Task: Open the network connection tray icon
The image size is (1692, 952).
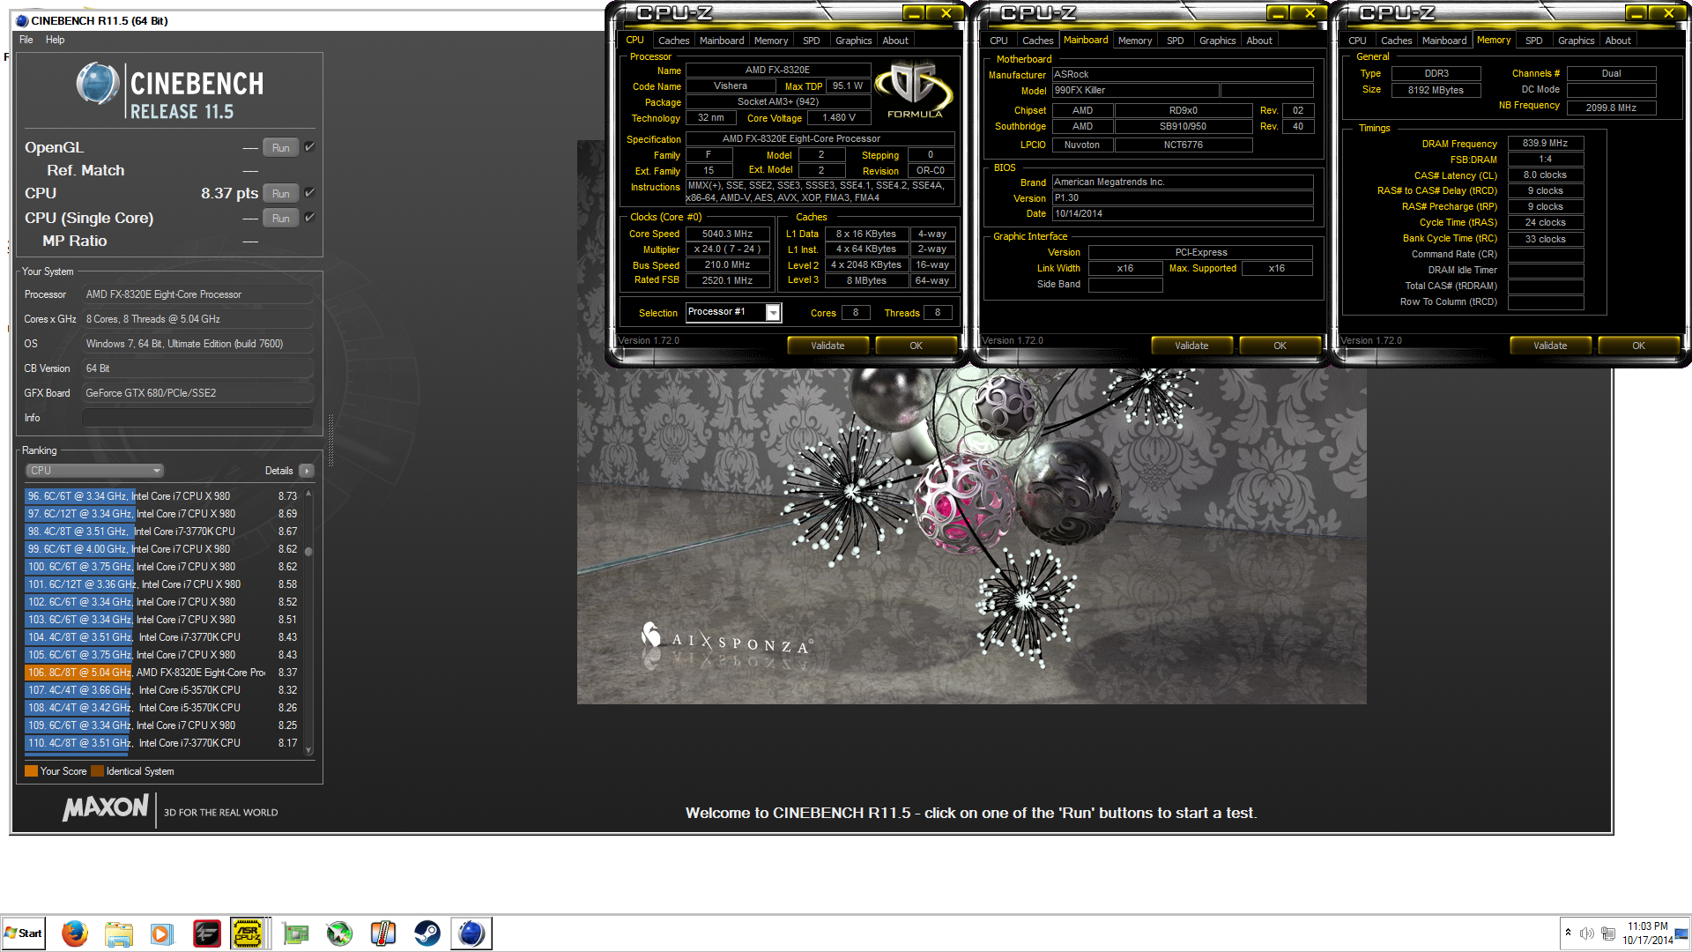Action: [1608, 933]
